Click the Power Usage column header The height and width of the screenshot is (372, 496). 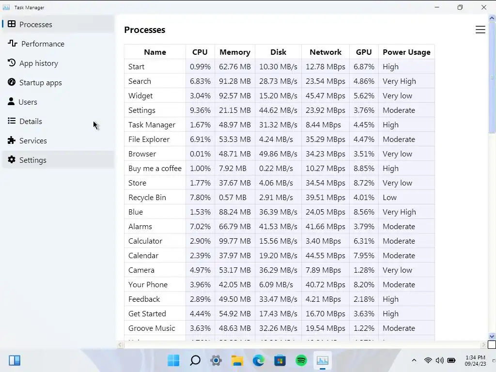(406, 52)
